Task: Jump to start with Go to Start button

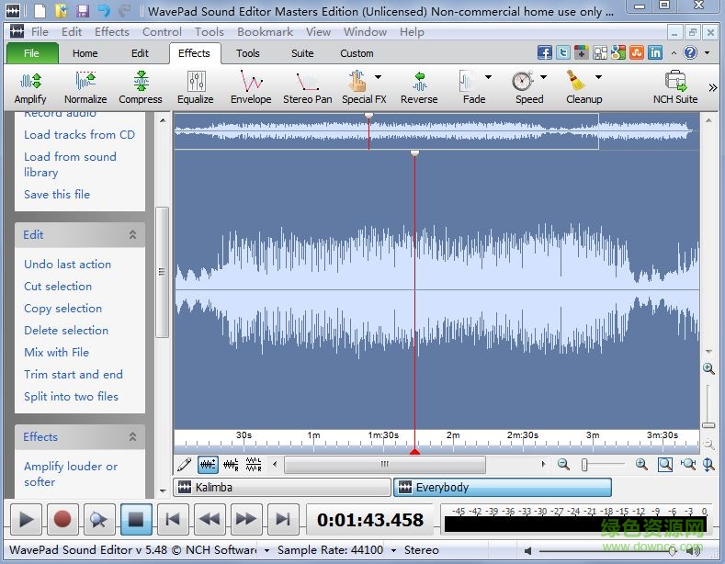Action: click(x=173, y=519)
